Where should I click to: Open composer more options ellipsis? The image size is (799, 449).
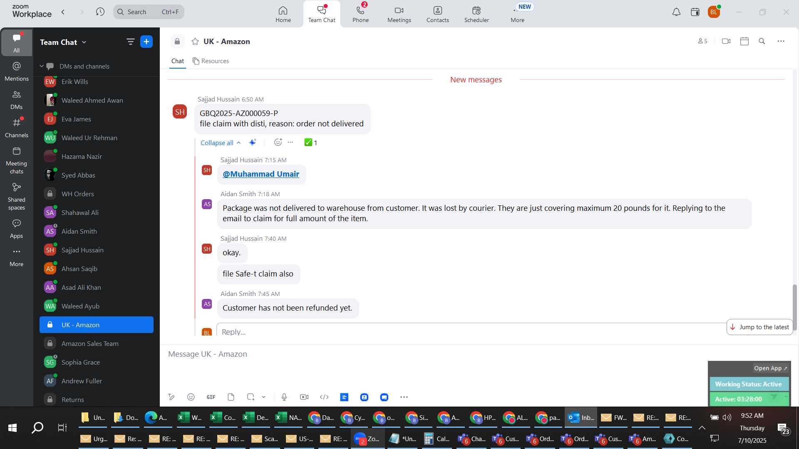coord(404,397)
